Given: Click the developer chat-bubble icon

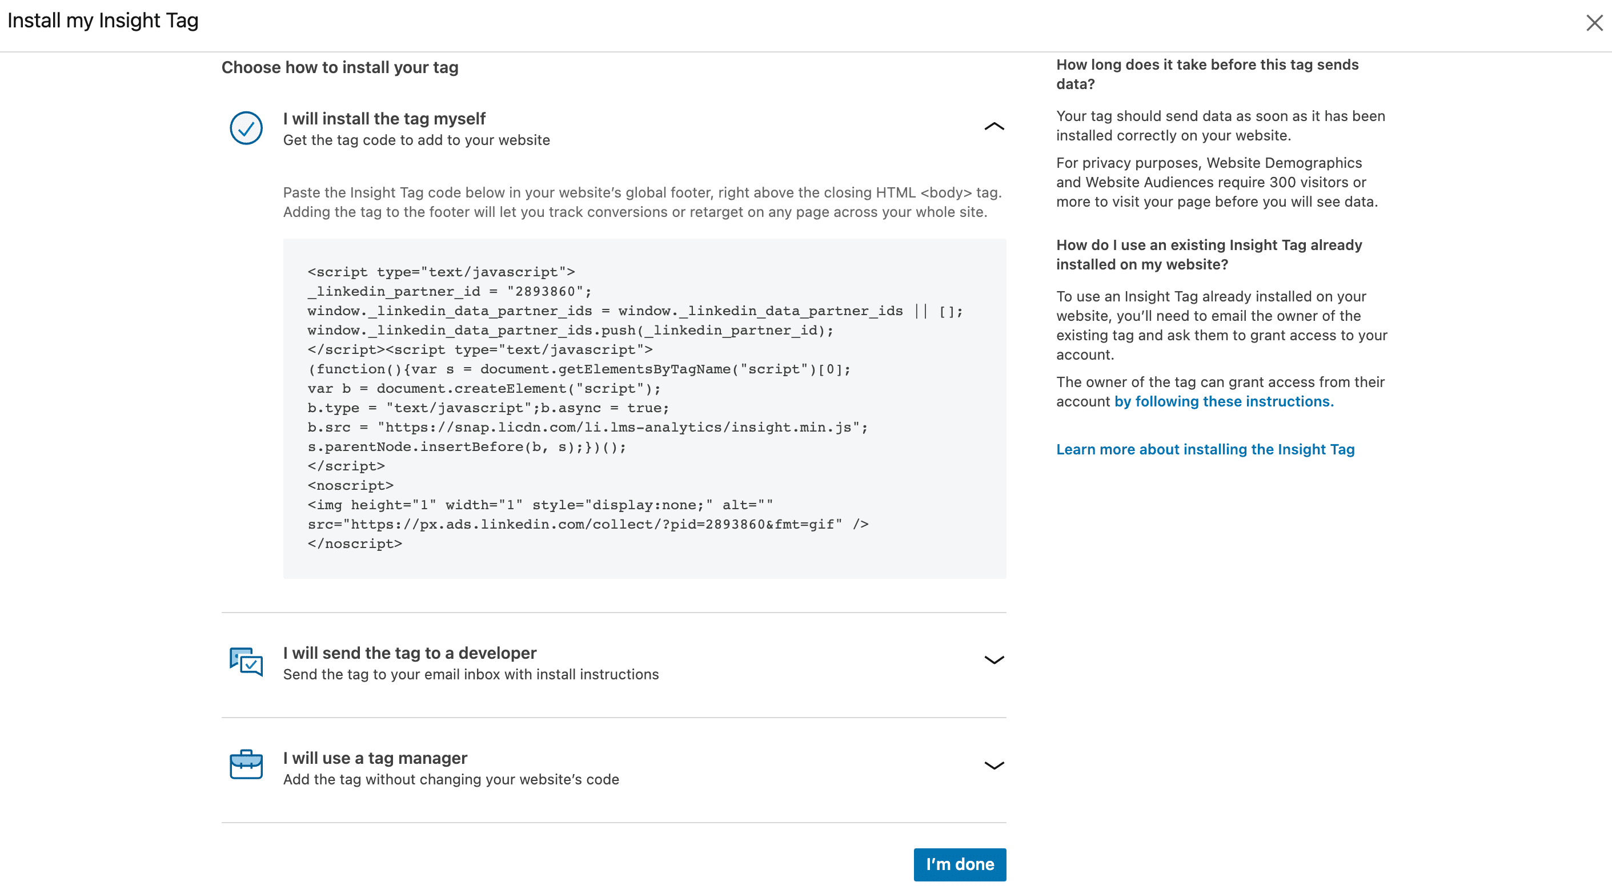Looking at the screenshot, I should pos(246,662).
